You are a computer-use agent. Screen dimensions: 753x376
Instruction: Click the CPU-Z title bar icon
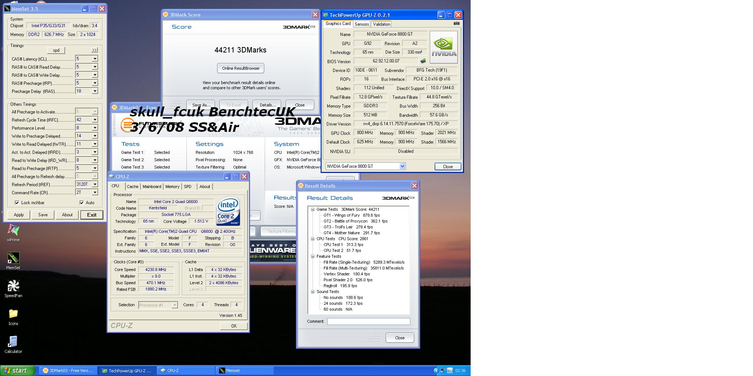[x=111, y=176]
